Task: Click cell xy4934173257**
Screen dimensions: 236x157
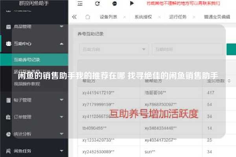Action: pyautogui.click(x=160, y=140)
